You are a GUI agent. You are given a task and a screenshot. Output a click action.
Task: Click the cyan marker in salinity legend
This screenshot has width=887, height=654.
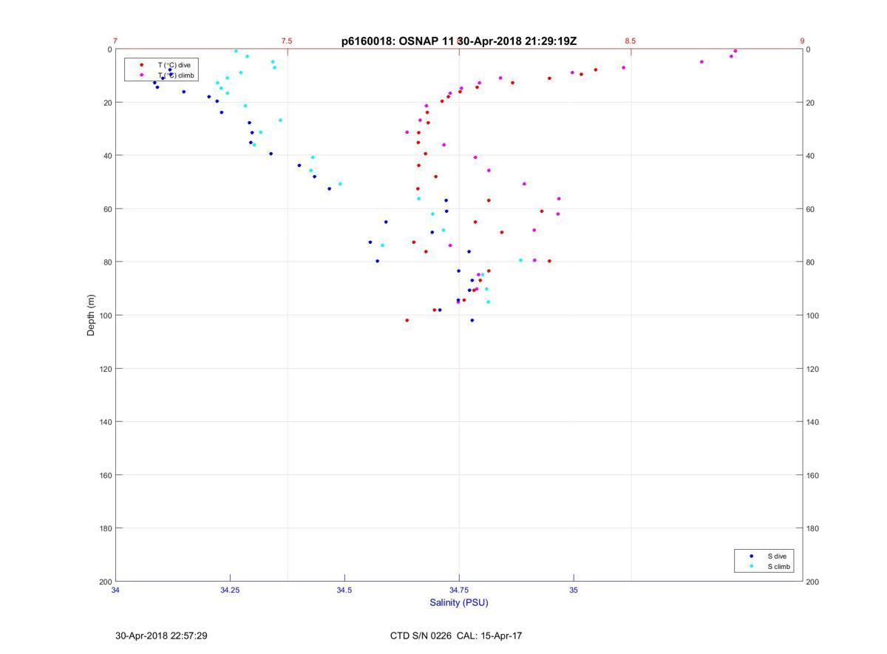752,567
